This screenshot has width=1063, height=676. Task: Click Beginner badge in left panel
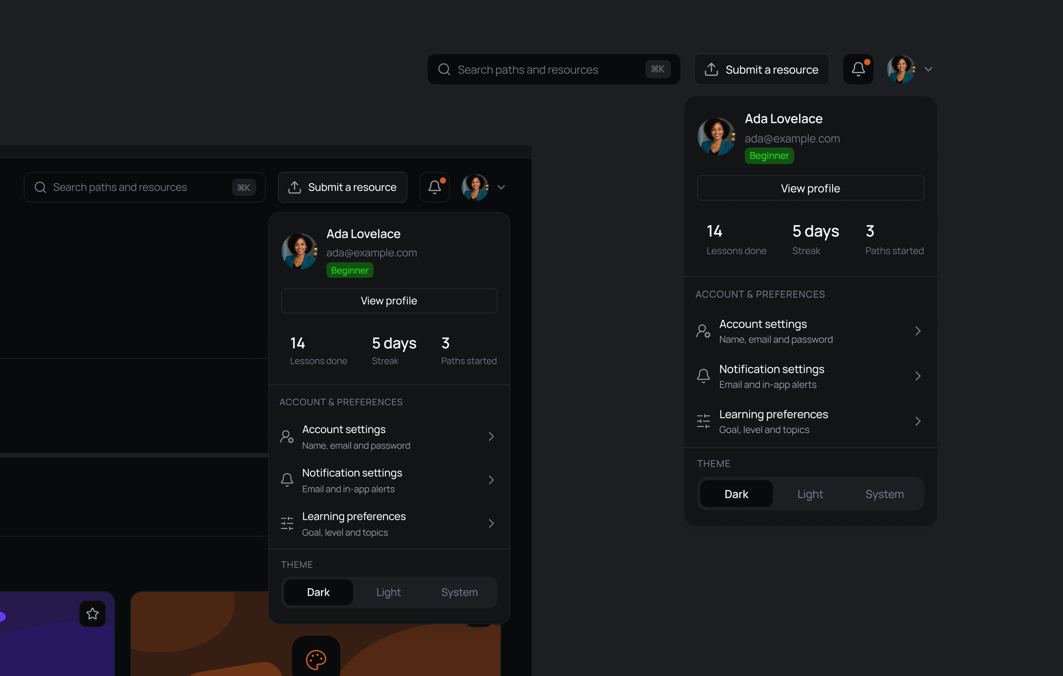[350, 270]
